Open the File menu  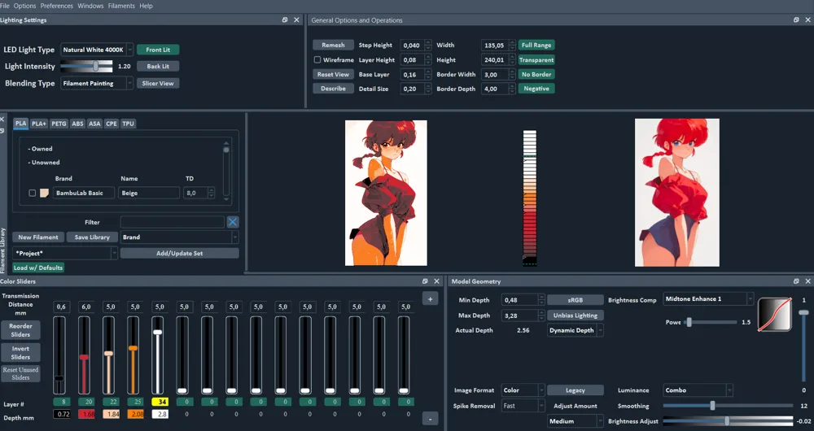click(x=5, y=6)
